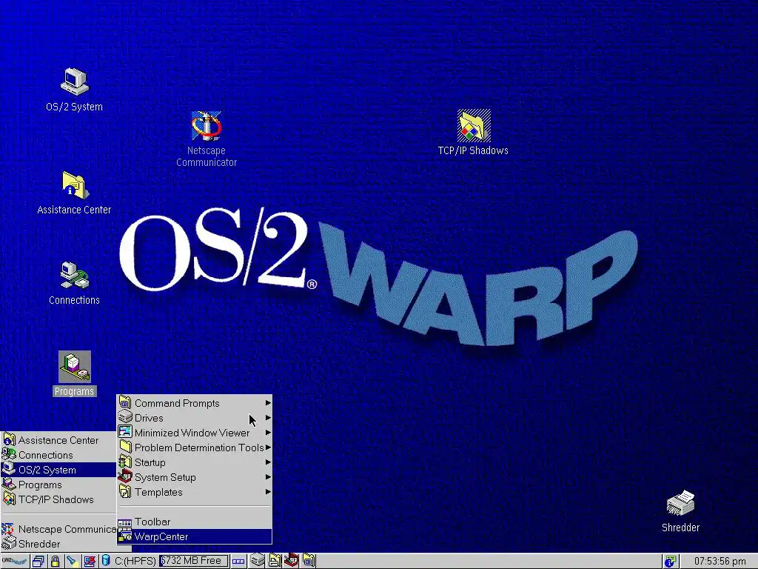Viewport: 758px width, 569px height.
Task: Click the tray selector icon with three boxes
Action: (x=238, y=562)
